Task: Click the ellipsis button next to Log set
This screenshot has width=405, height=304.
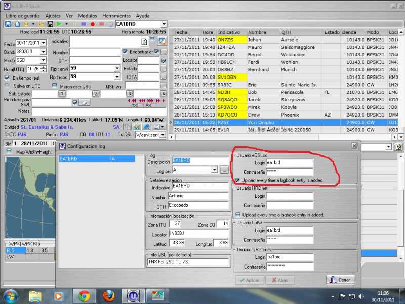Action: (x=224, y=170)
